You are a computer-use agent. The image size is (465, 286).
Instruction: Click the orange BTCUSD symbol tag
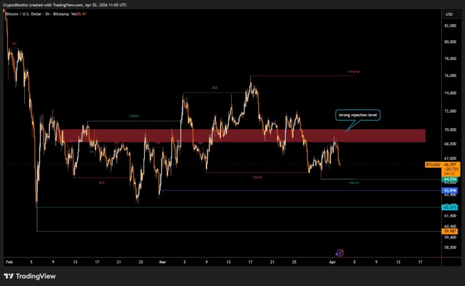(433, 164)
